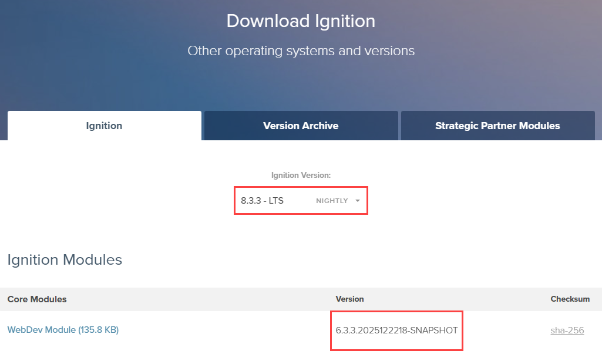Click the Ignition Version label
This screenshot has height=351, width=602.
point(301,175)
